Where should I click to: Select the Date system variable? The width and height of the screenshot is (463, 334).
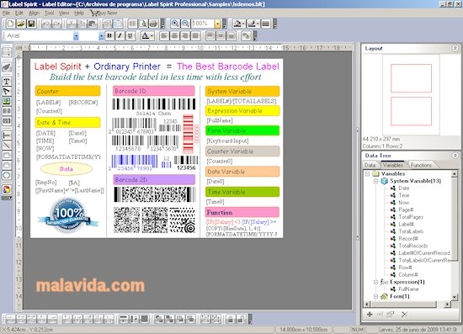tap(403, 188)
